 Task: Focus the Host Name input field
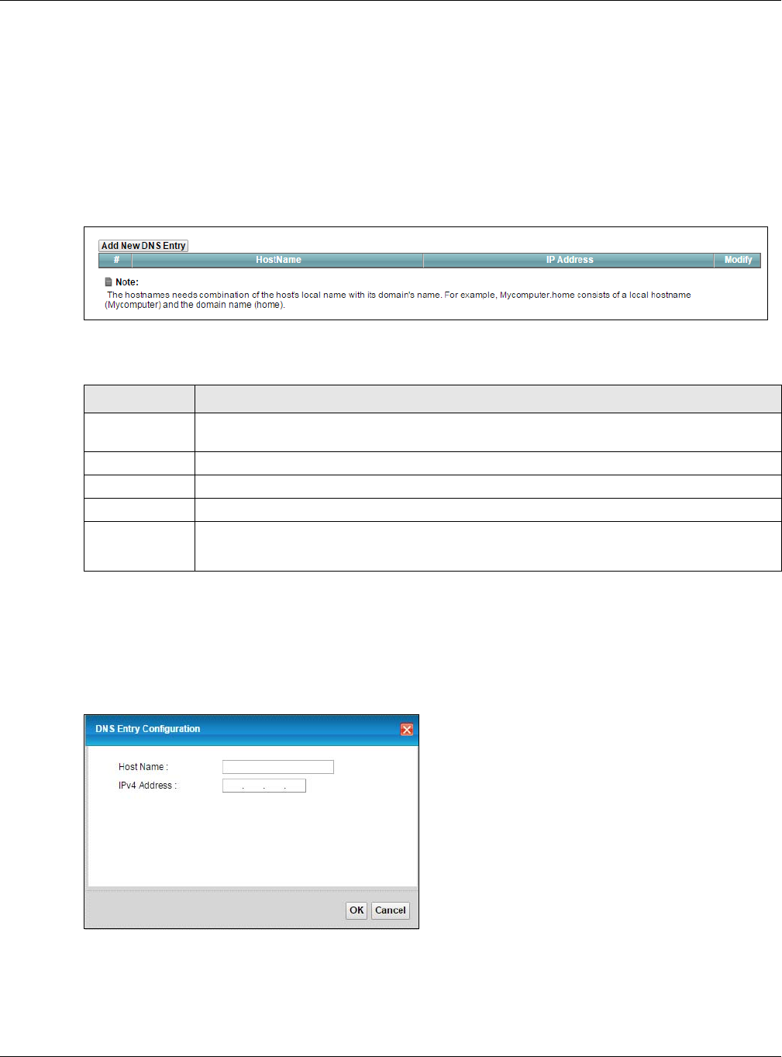pos(278,767)
